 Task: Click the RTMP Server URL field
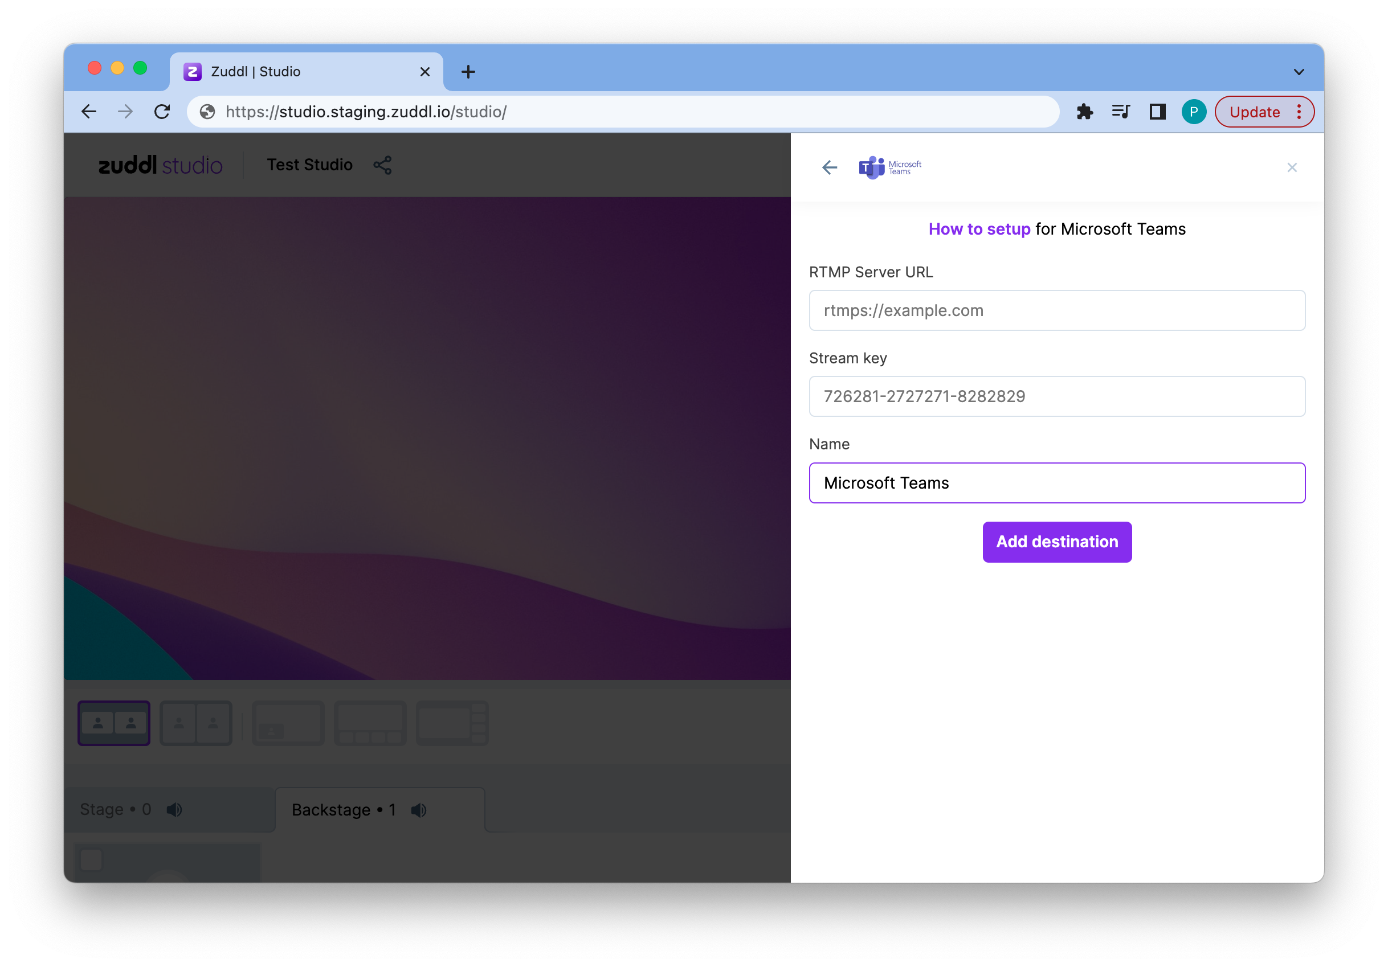click(x=1057, y=310)
